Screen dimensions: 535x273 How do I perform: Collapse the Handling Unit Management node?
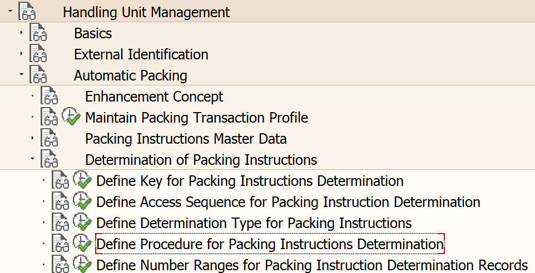point(10,12)
